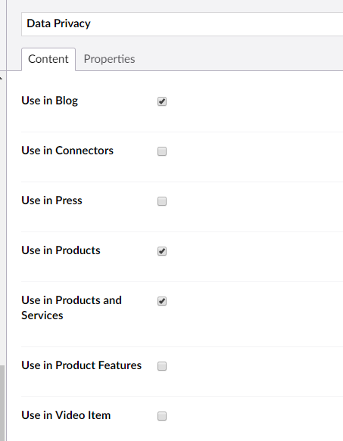The image size is (343, 441).
Task: Disable Use in Products and Services checkbox
Action: point(162,301)
